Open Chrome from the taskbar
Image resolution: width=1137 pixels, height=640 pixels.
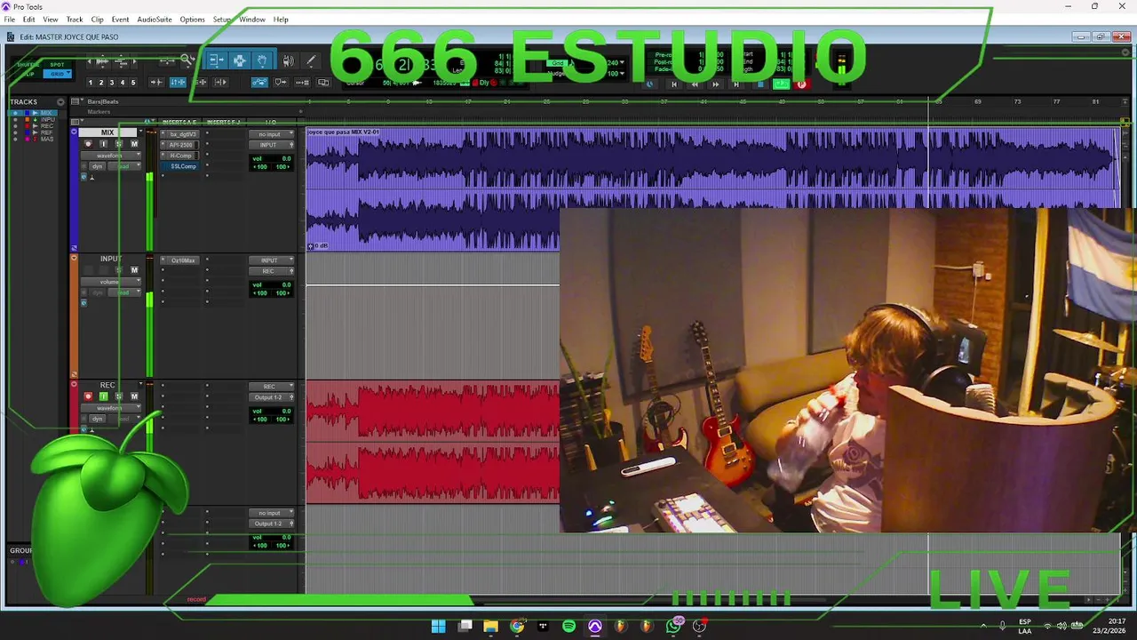(x=517, y=626)
